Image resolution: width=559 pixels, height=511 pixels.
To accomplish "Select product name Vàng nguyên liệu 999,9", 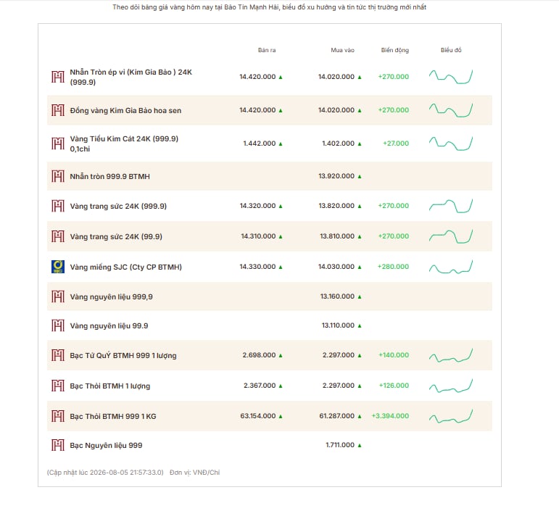I will (x=111, y=297).
